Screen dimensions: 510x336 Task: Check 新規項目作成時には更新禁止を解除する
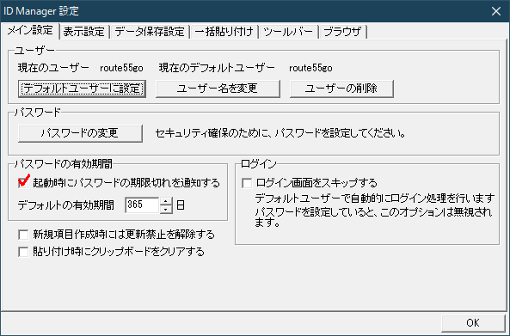tap(23, 235)
